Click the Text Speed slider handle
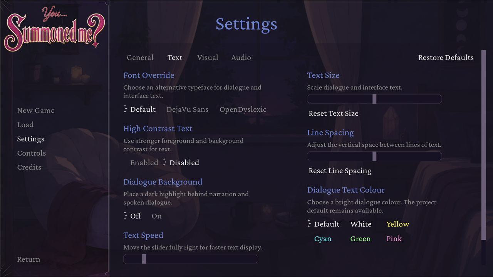The height and width of the screenshot is (277, 493). click(x=144, y=259)
